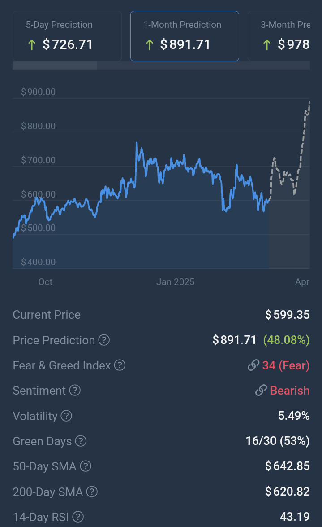Click chain link icon next to Bearish
The width and height of the screenshot is (322, 527).
click(261, 391)
